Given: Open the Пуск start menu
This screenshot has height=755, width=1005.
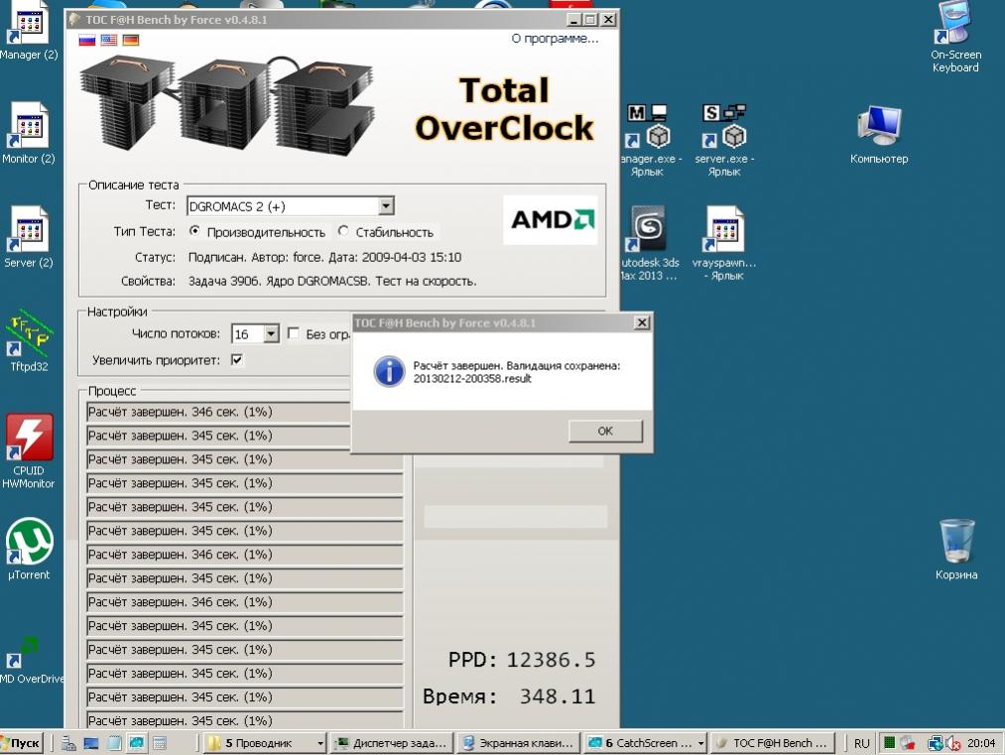Looking at the screenshot, I should pyautogui.click(x=22, y=743).
